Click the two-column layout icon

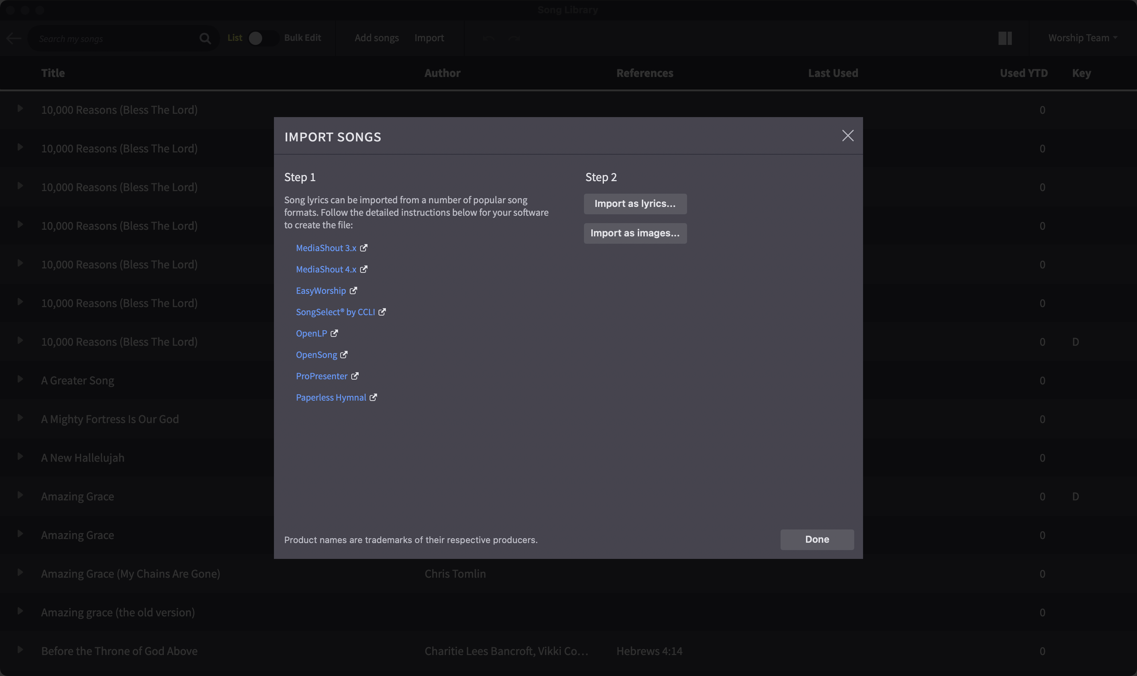point(1005,38)
